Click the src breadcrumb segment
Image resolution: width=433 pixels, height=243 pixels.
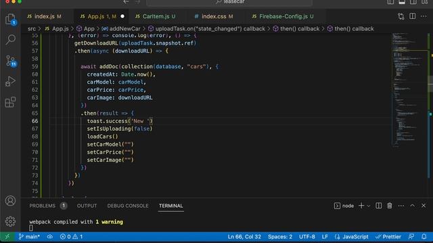(x=32, y=28)
